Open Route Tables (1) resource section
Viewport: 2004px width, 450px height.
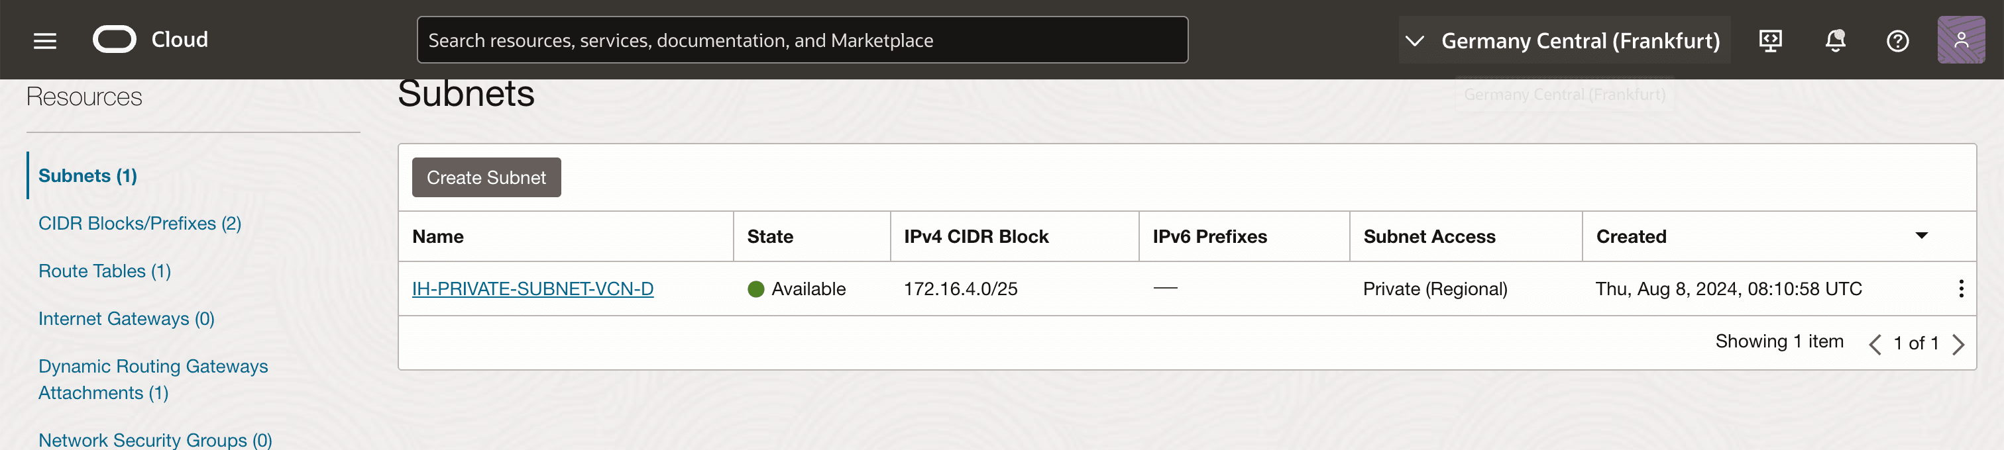coord(105,271)
